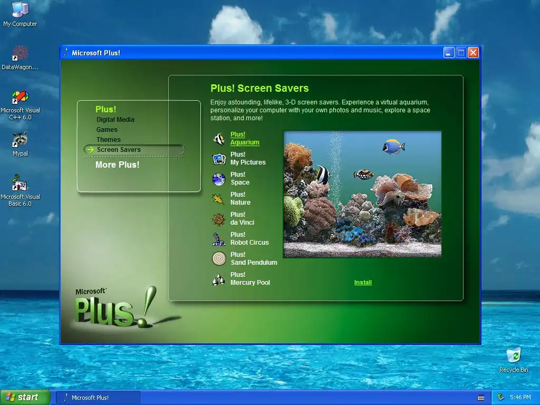Screen dimensions: 540x405
Task: Select the Screen Savers section
Action: [x=134, y=149]
